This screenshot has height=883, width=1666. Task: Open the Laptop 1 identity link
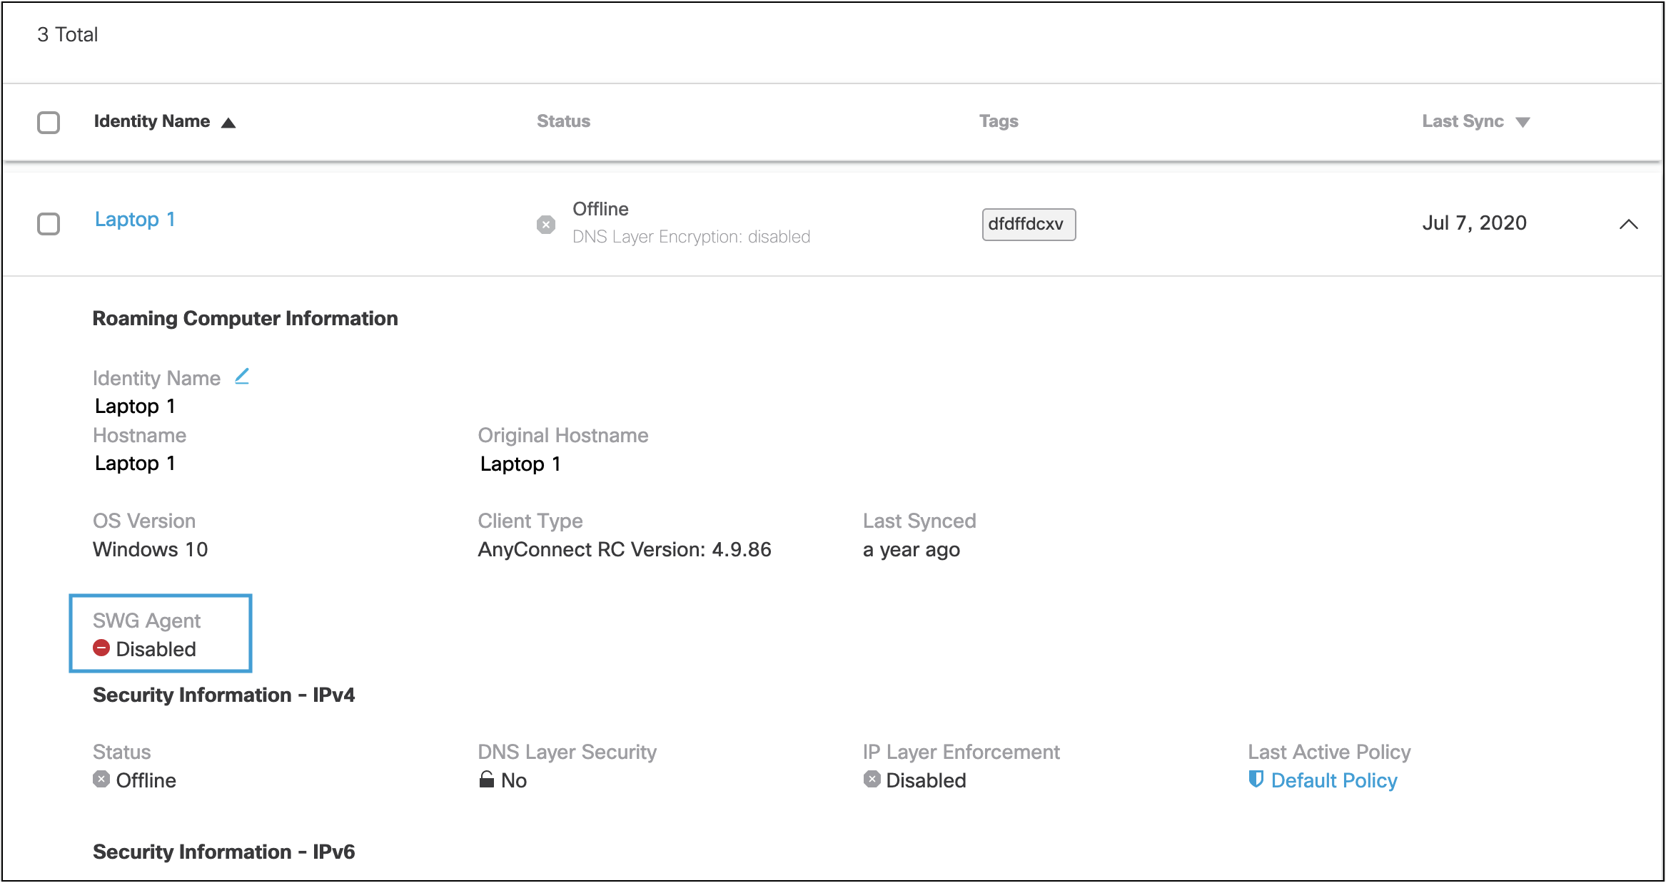[135, 219]
